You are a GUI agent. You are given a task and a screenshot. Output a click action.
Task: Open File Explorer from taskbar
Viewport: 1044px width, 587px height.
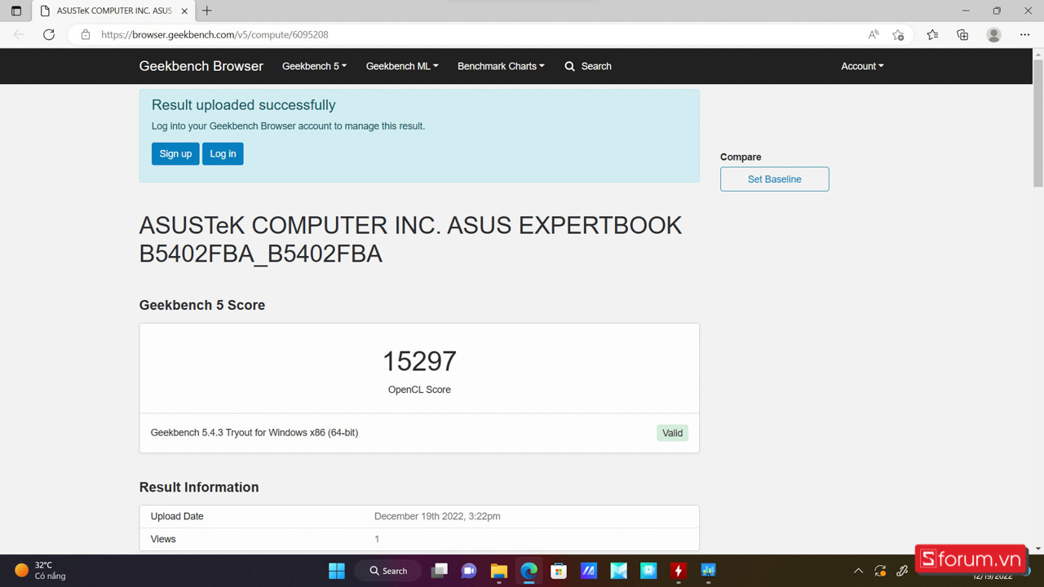tap(499, 571)
